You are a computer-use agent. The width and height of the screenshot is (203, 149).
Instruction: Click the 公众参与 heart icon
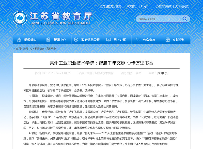click(138, 40)
